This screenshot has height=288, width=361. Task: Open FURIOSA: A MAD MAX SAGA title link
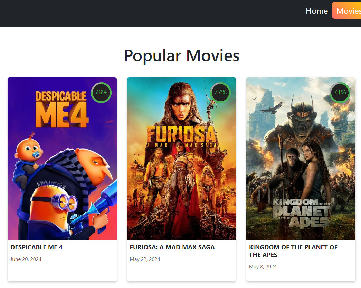[172, 247]
